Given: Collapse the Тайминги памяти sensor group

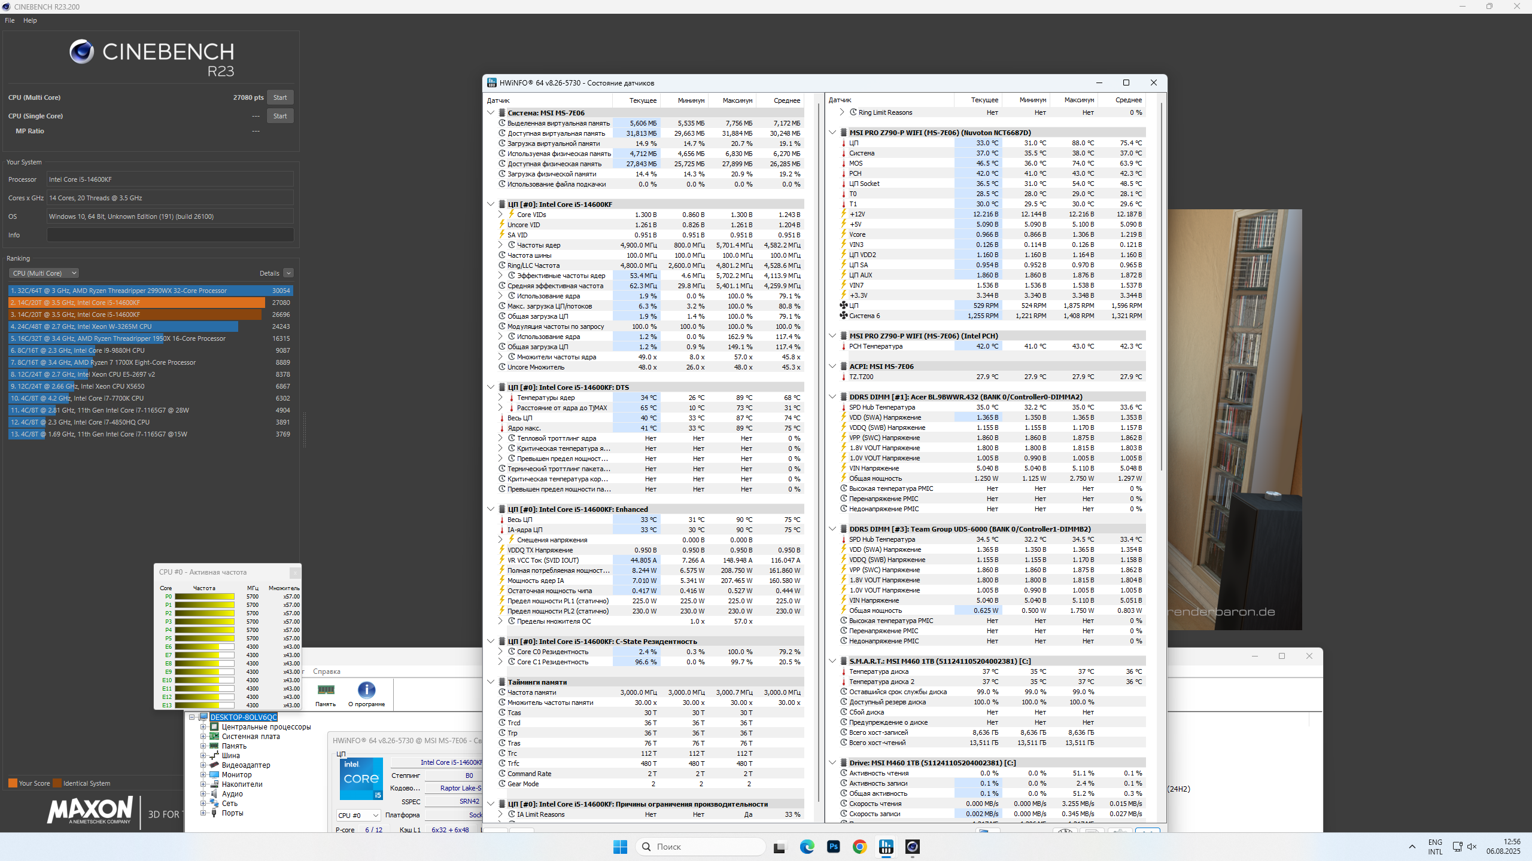Looking at the screenshot, I should (x=491, y=682).
